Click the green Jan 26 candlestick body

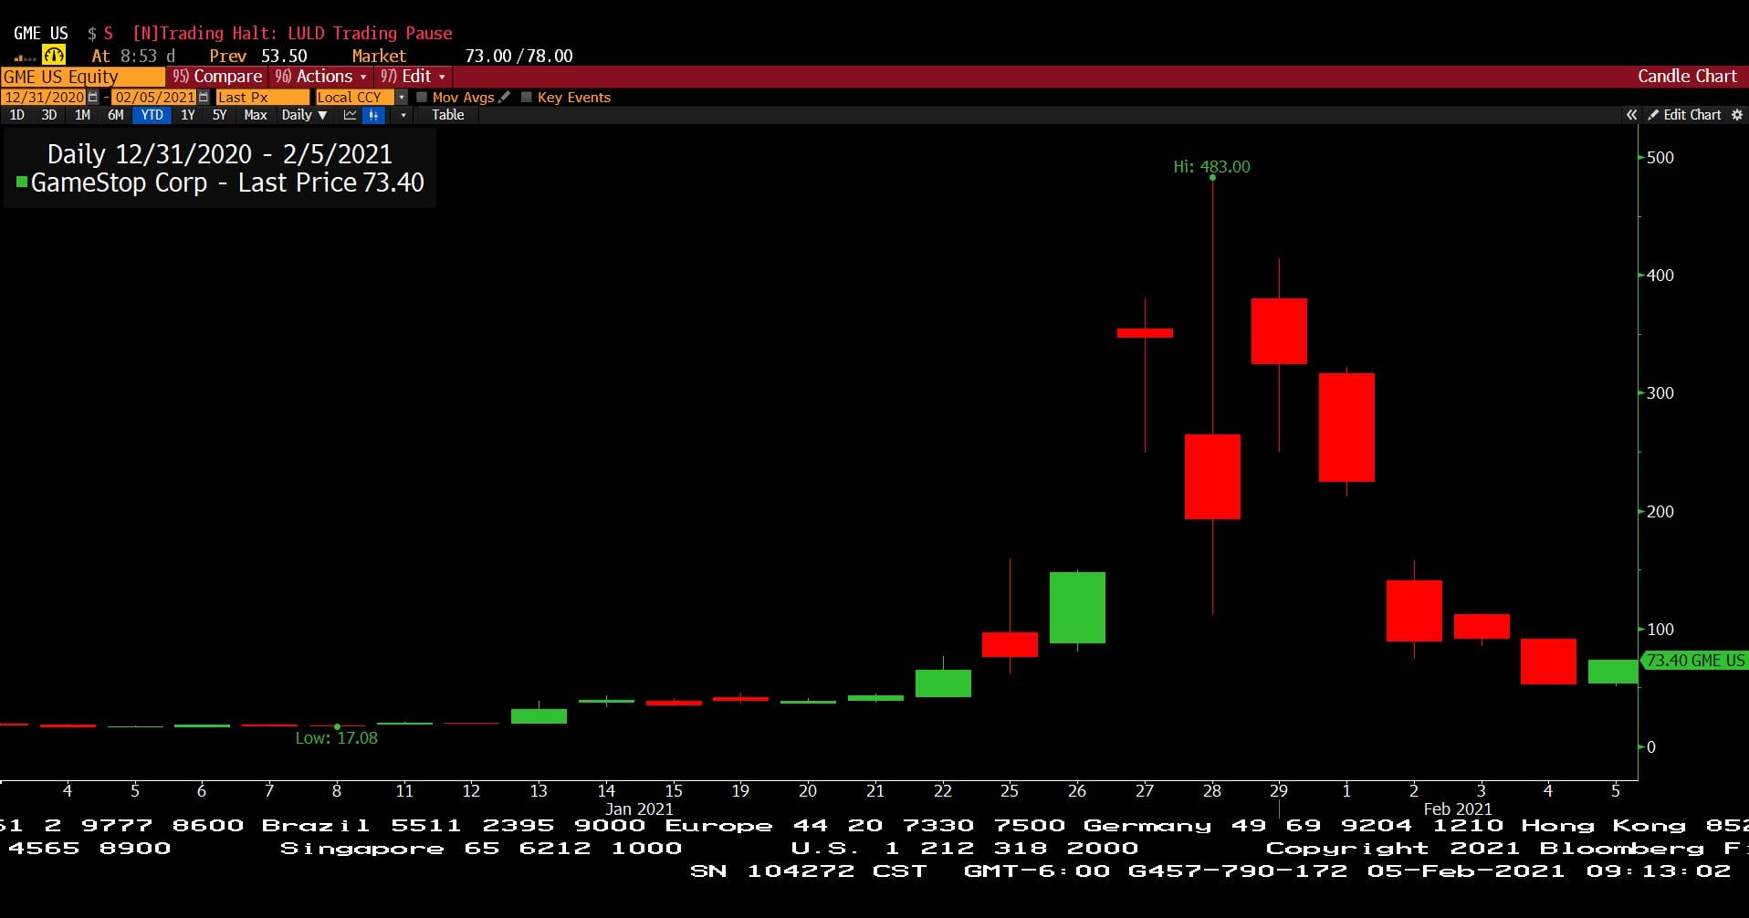pyautogui.click(x=1077, y=608)
